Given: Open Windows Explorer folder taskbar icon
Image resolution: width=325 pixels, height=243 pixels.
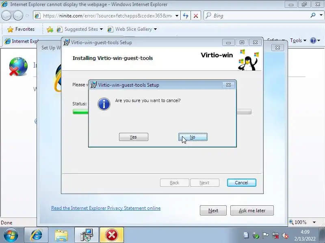Looking at the screenshot, I should point(61,235).
